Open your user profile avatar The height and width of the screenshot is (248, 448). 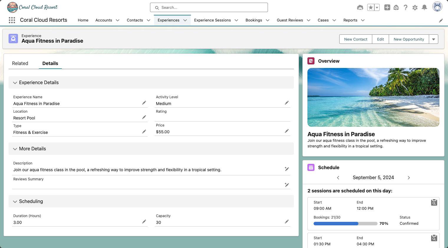[437, 6]
